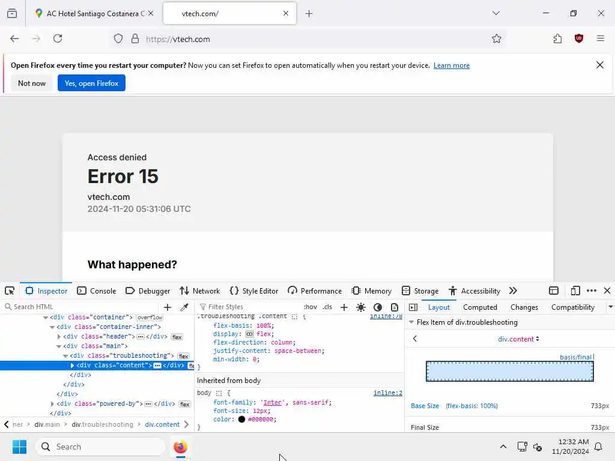
Task: Toggle the flex badge on div.header
Action: click(x=177, y=337)
